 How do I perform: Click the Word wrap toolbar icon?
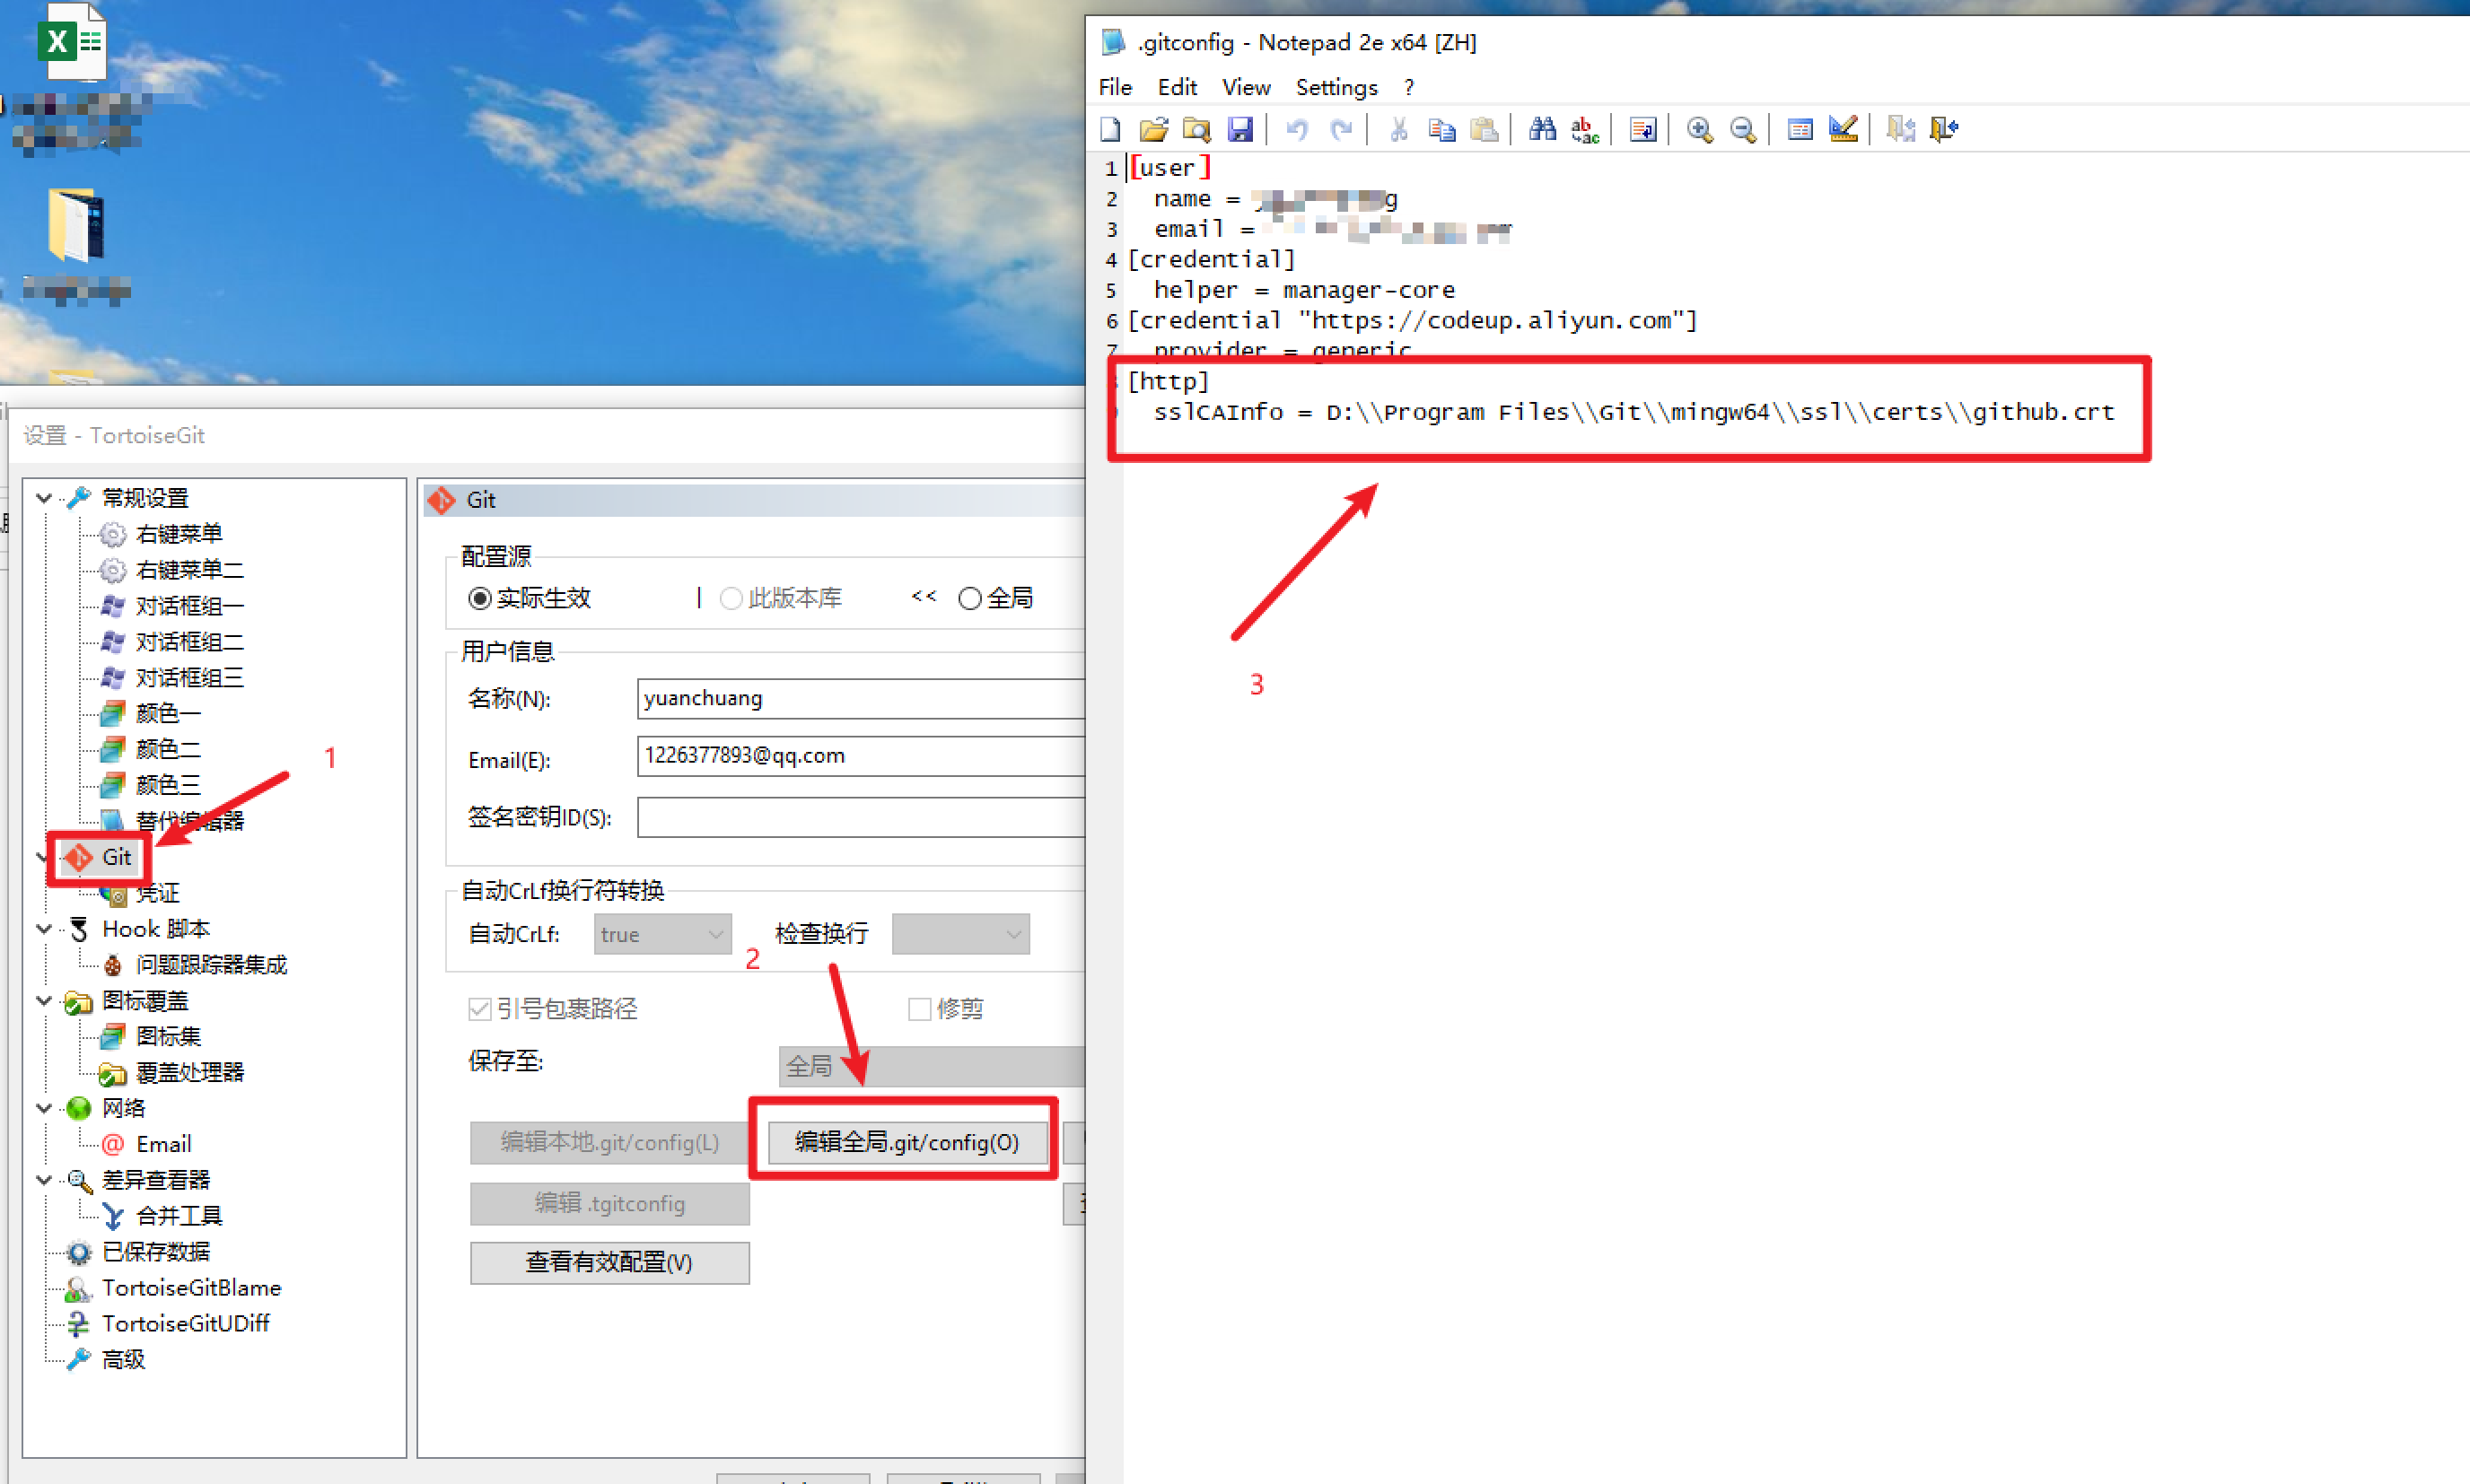click(x=1642, y=129)
